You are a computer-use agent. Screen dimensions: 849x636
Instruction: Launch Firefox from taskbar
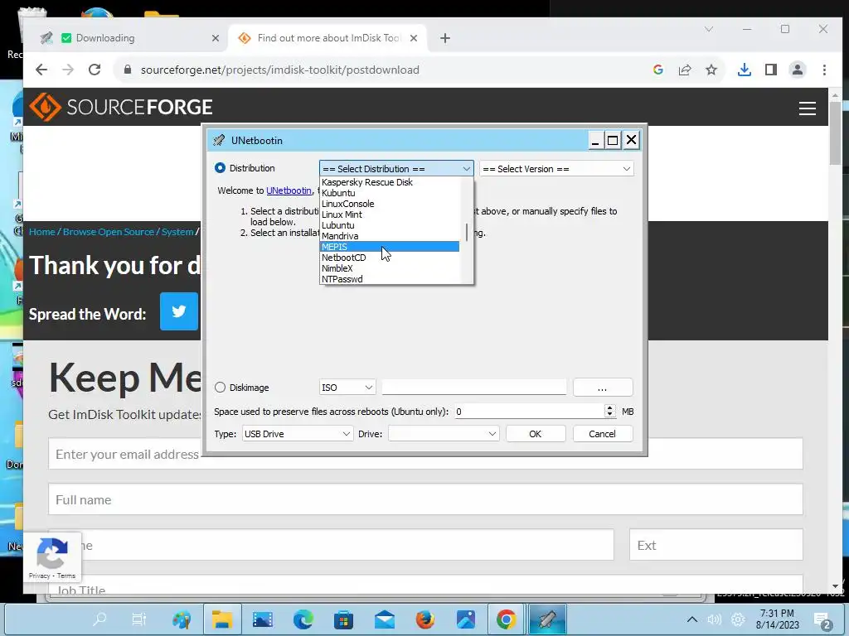point(425,619)
